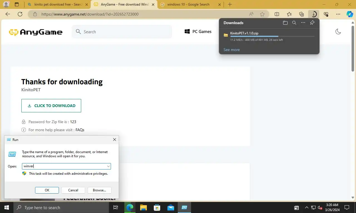Image resolution: width=356 pixels, height=213 pixels.
Task: Open the PC Games menu item
Action: pos(198,32)
